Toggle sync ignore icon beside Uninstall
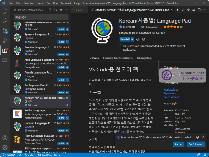 pos(138,39)
